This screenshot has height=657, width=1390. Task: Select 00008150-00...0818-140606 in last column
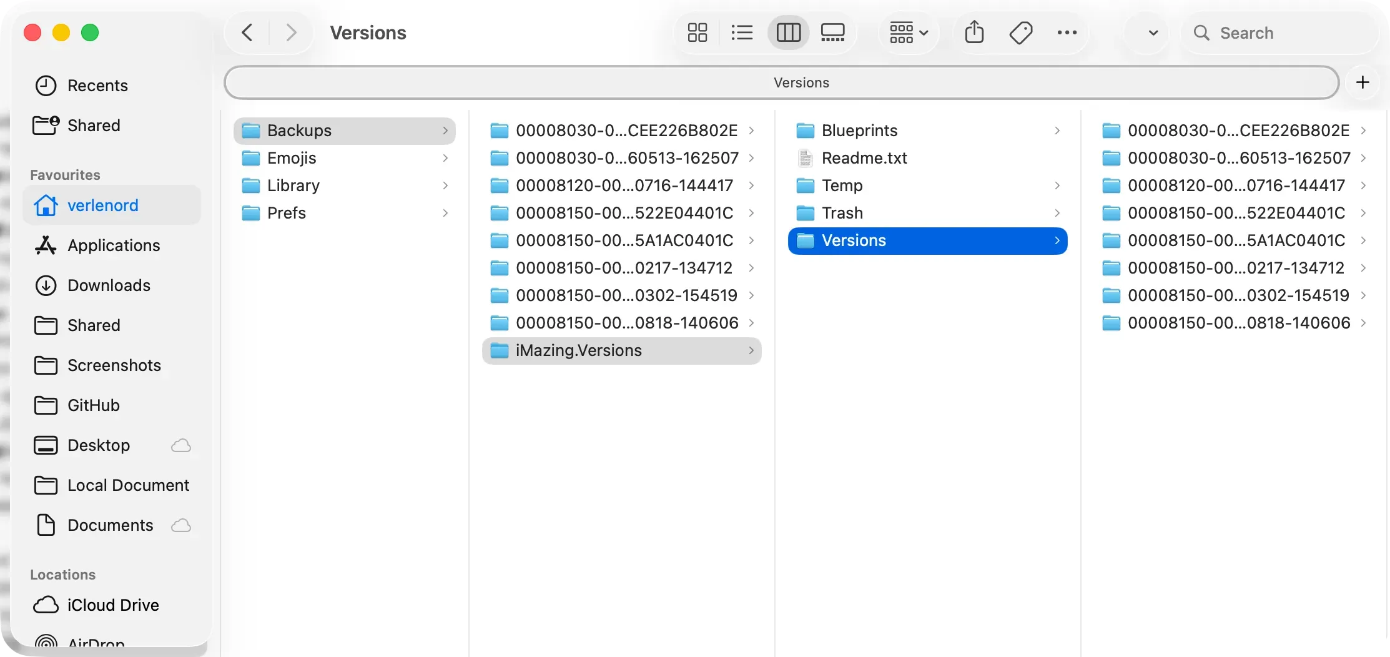point(1234,323)
